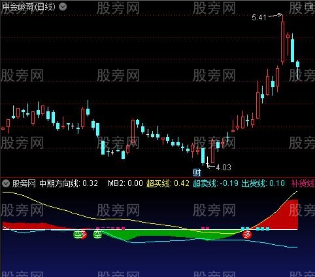The width and height of the screenshot is (315, 277).
Task: Click the 中金岭南(日线) chart title
Action: (29, 7)
